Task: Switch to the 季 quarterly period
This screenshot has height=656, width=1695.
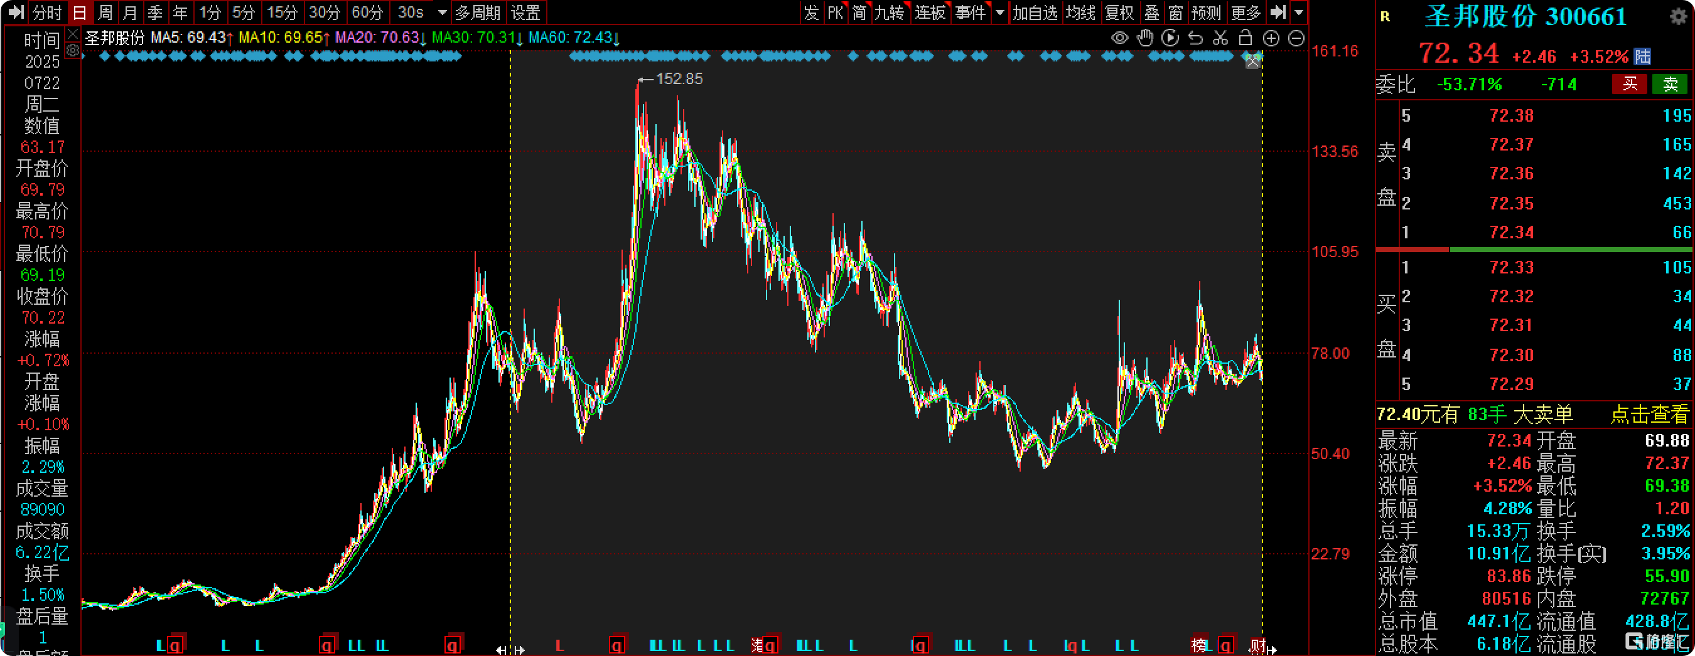Action: 155,12
